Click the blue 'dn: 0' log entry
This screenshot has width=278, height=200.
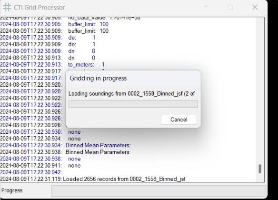48,51
